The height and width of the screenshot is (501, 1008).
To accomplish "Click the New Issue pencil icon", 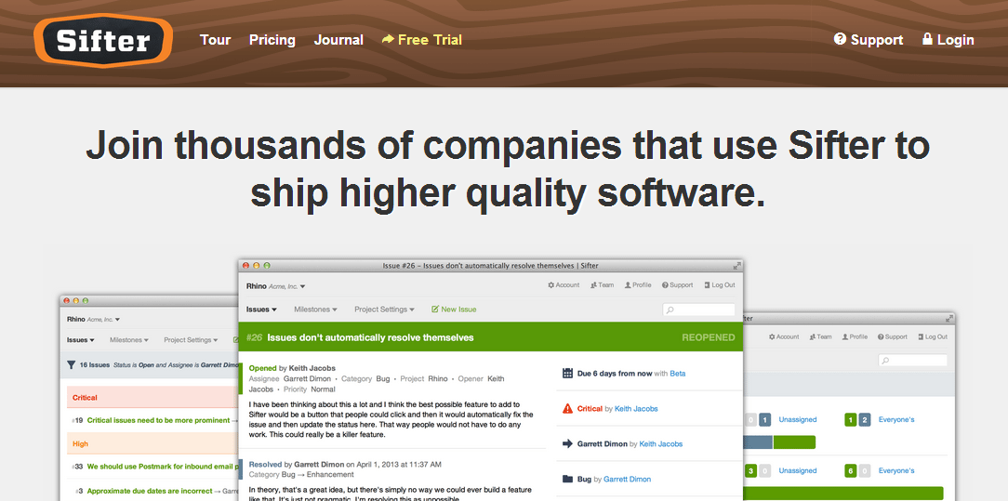I will pos(435,310).
